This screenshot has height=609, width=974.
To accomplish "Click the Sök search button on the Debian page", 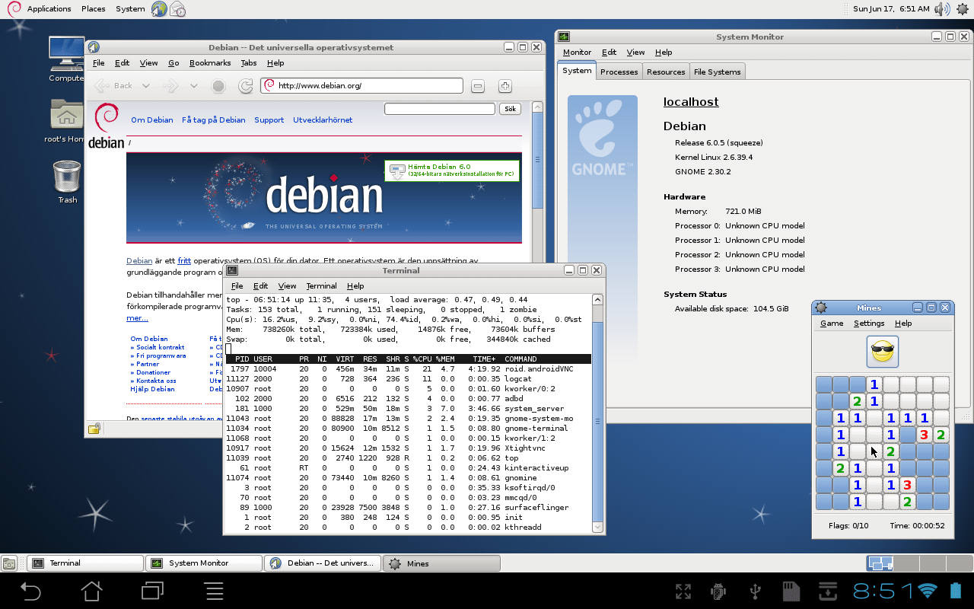I will (x=509, y=108).
